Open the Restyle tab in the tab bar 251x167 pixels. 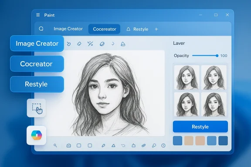[x=138, y=29]
